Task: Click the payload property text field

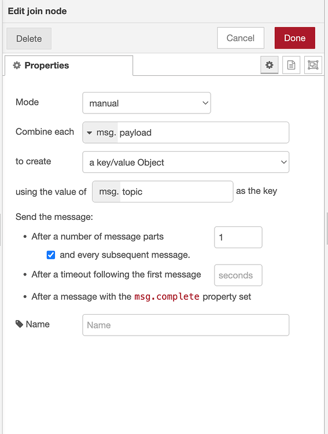Action: [203, 133]
